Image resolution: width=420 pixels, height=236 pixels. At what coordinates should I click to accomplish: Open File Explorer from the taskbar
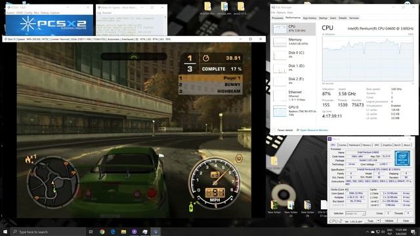[x=123, y=231]
